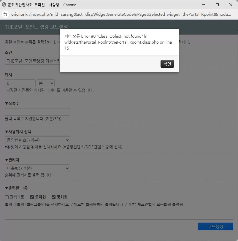Click the 스킨 skin selection field

(x=30, y=61)
